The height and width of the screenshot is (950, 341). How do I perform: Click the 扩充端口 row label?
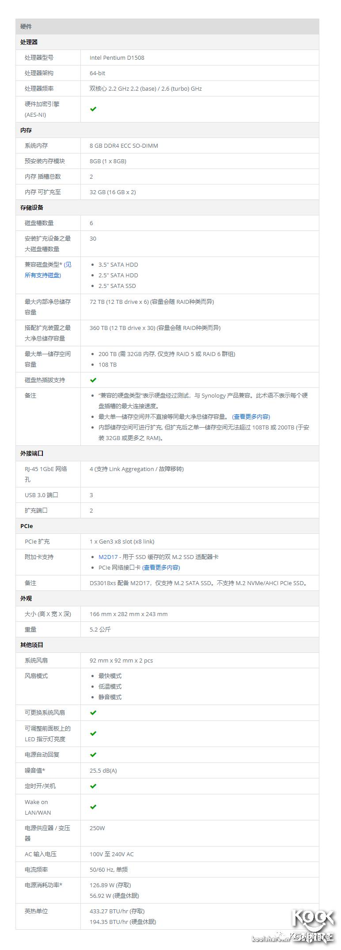[36, 510]
